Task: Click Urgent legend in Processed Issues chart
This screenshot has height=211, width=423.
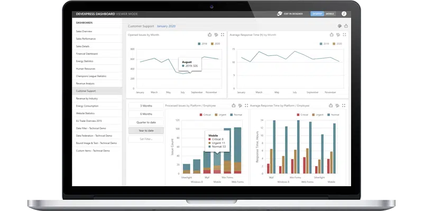Action: point(220,114)
